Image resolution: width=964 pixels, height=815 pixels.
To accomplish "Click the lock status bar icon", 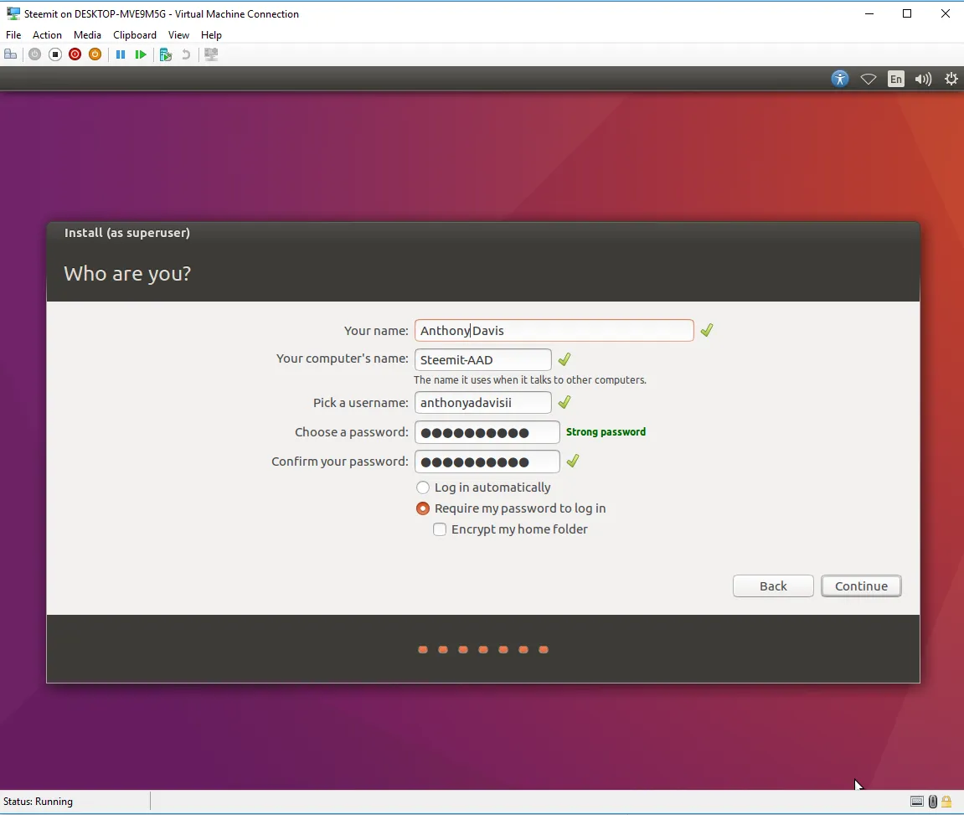I will (x=946, y=802).
